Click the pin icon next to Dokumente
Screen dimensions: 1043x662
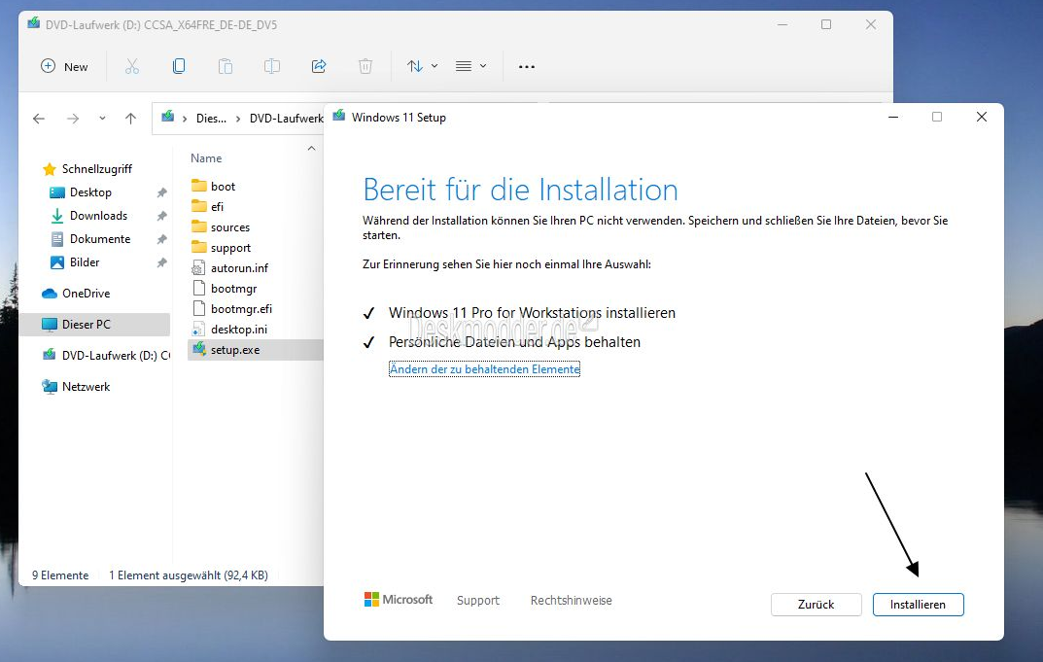[161, 239]
